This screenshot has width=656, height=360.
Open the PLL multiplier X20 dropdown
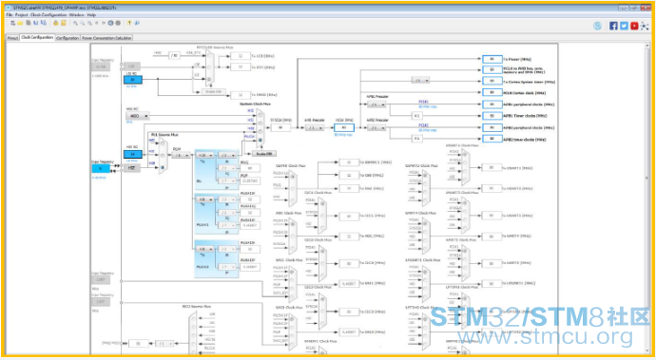coord(204,155)
